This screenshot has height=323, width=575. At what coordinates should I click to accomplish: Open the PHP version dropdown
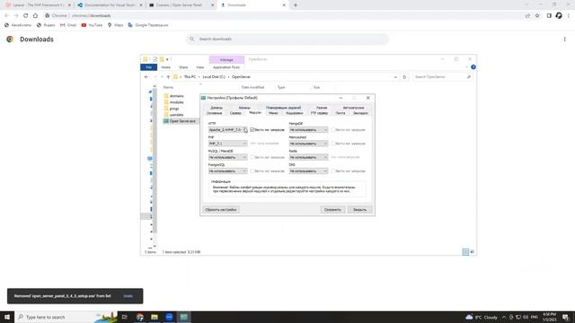tap(227, 144)
